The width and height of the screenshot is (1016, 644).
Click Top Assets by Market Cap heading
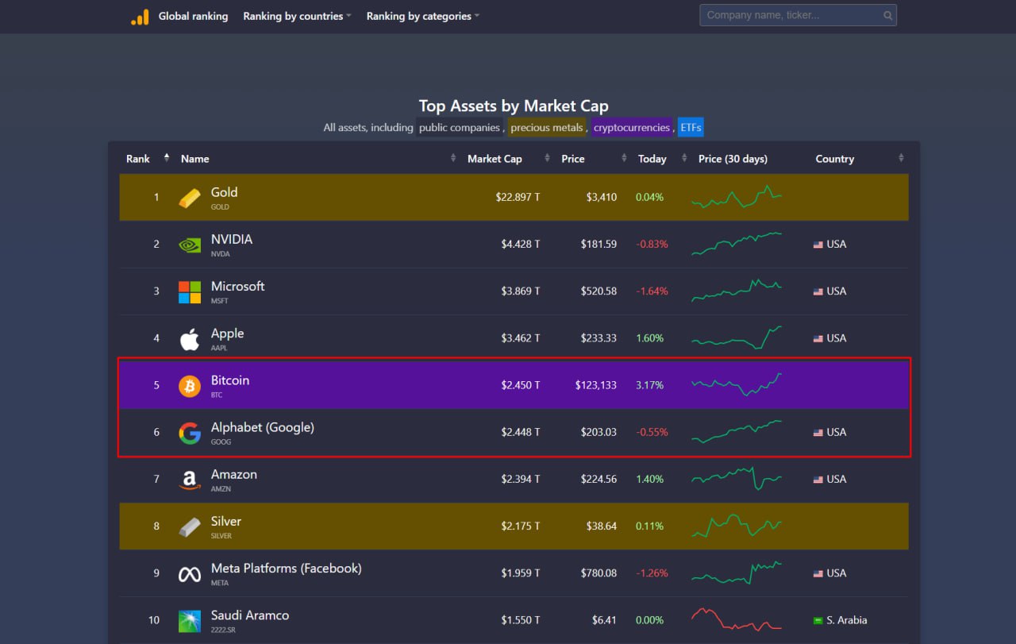(x=514, y=106)
